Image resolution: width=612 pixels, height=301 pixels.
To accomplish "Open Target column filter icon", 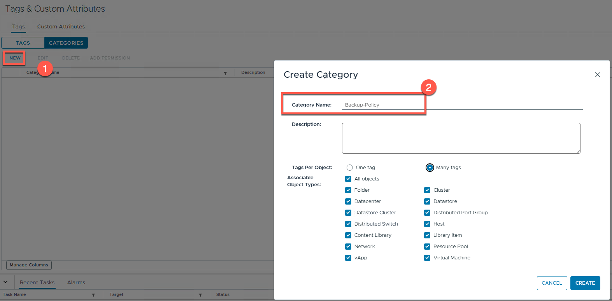I will click(200, 295).
